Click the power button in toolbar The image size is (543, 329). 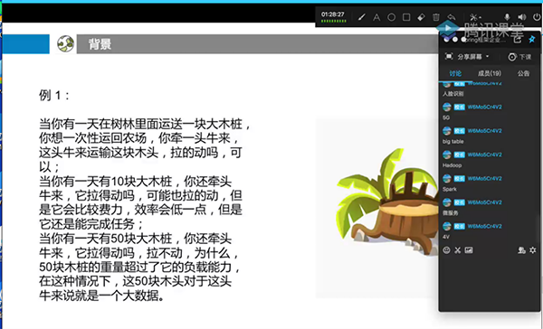[537, 17]
